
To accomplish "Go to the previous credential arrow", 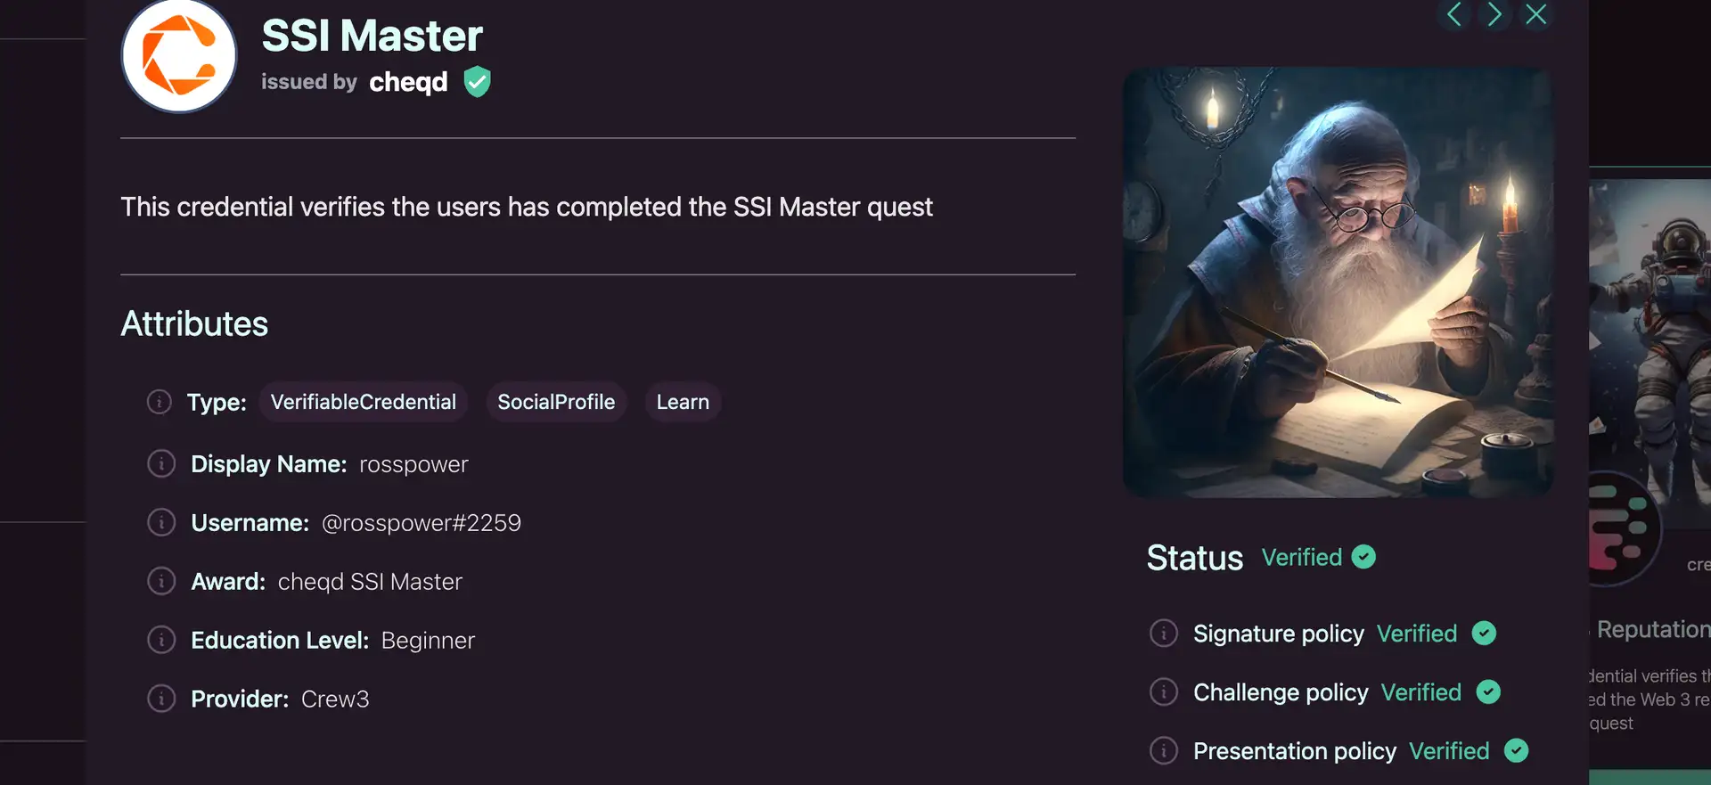I will [1453, 14].
